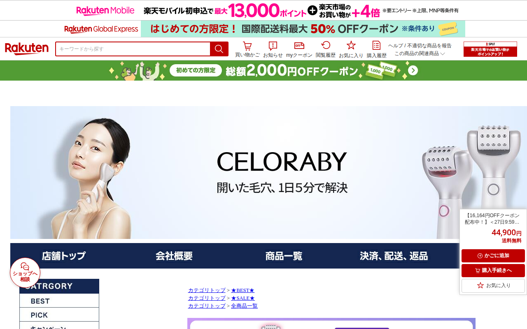Open the shop consultation chat bubble
Viewport: 527px width, 329px height.
[x=25, y=273]
